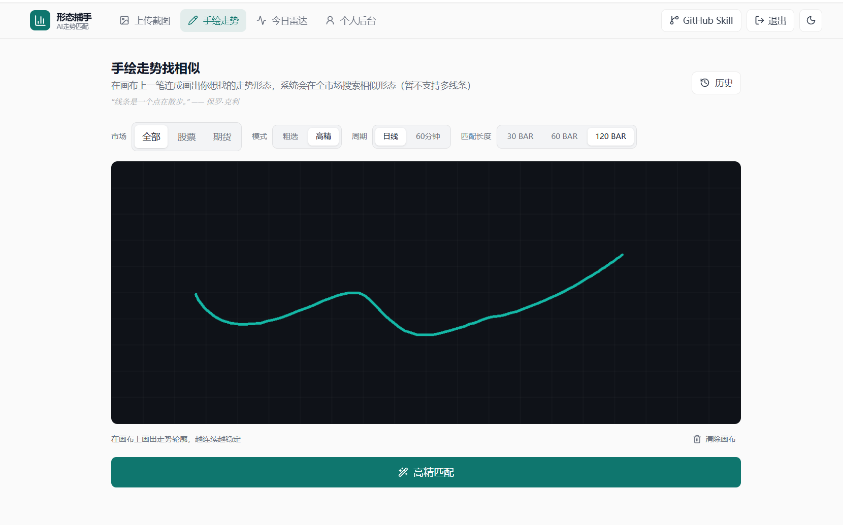Switch to the 手绘走势 tab
Image resolution: width=843 pixels, height=525 pixels.
pos(213,20)
